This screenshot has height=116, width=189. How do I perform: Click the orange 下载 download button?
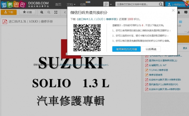pyautogui.click(x=9, y=12)
